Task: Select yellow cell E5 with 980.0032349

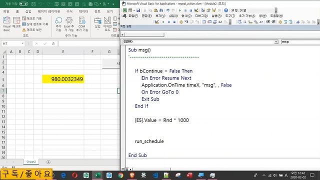Action: tap(63, 79)
